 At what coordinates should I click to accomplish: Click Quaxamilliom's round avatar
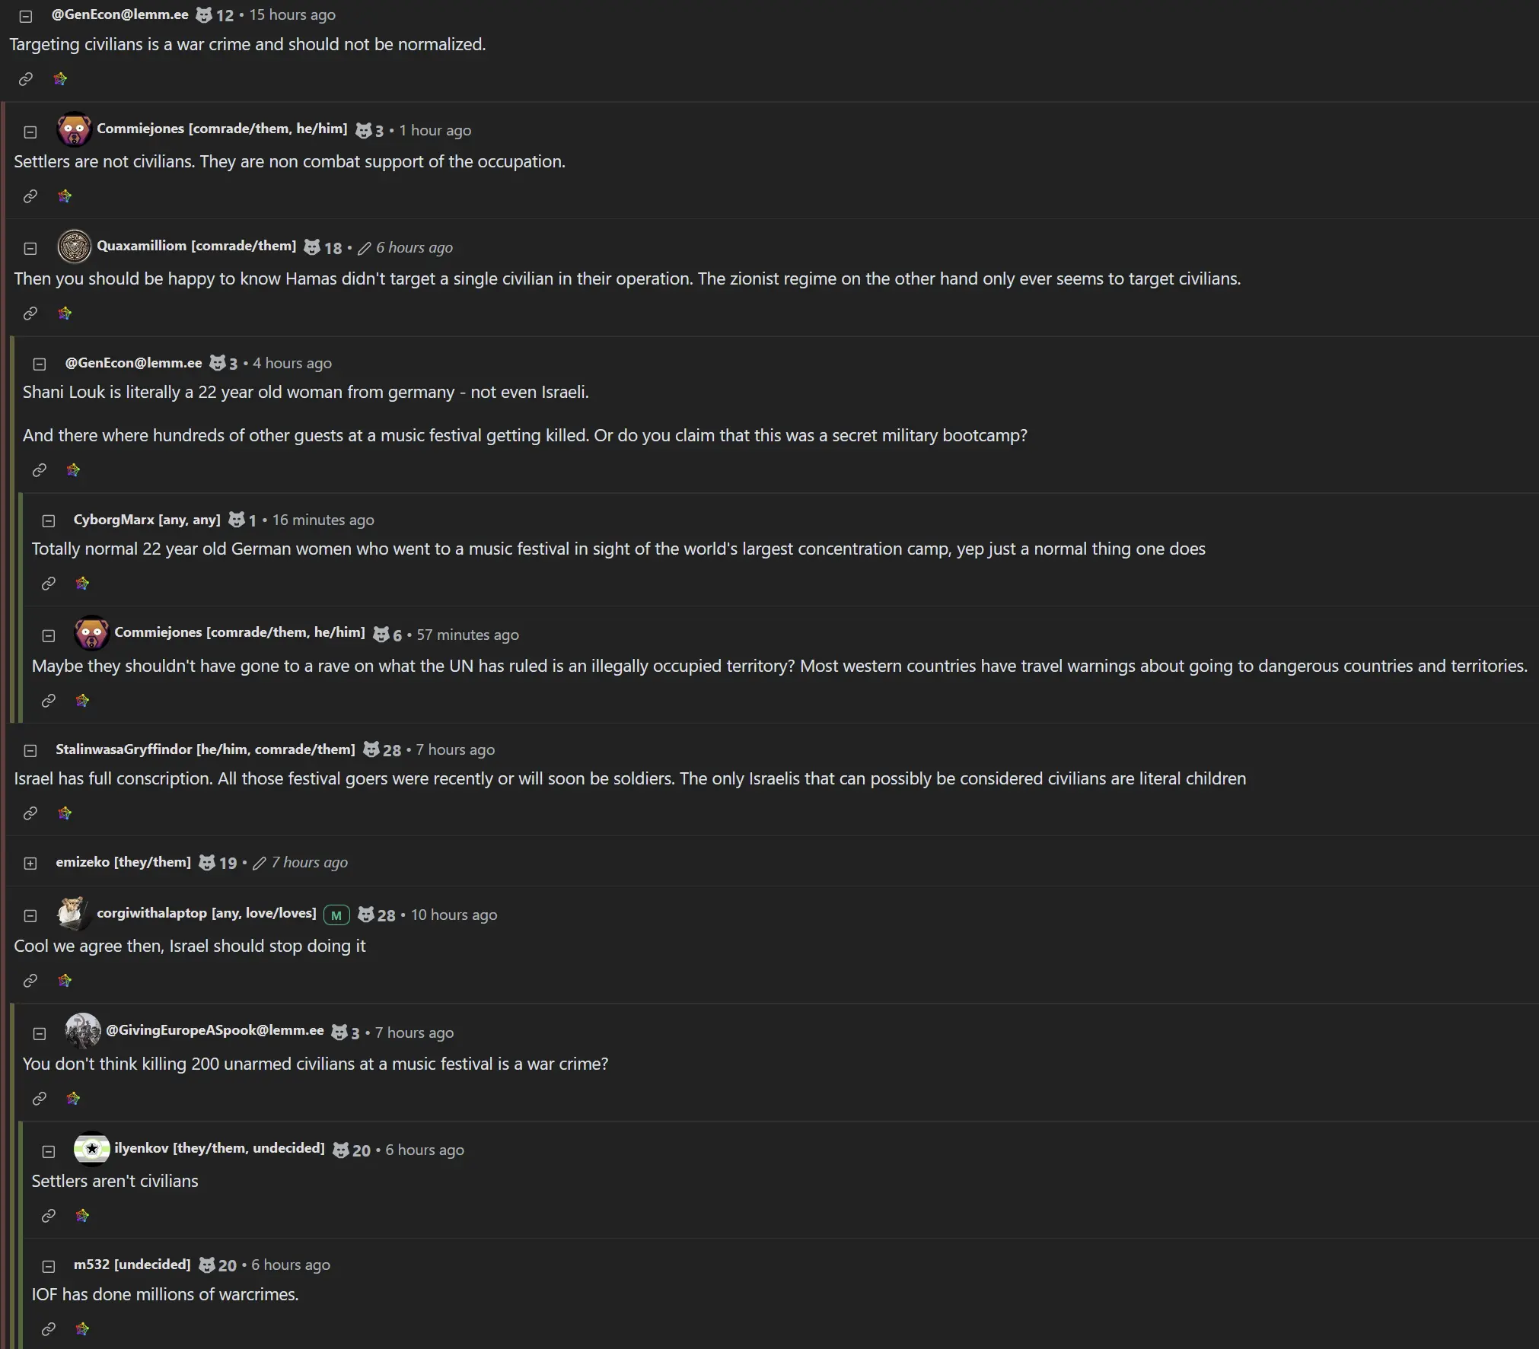[x=74, y=247]
